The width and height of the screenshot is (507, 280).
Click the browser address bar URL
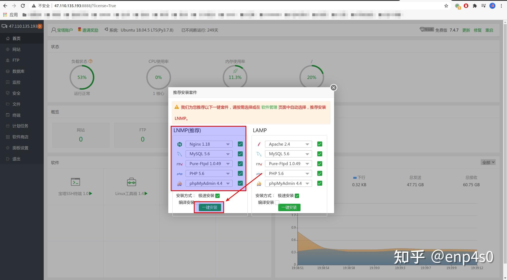point(85,6)
